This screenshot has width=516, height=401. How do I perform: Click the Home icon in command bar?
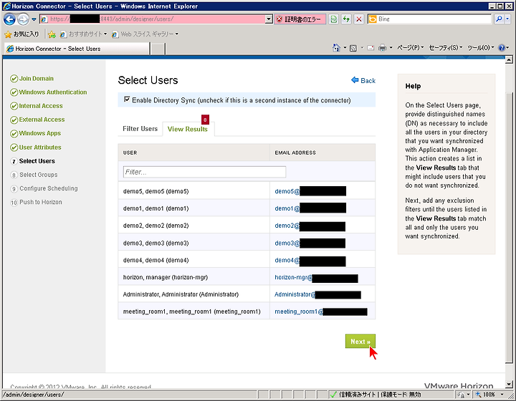coord(336,48)
